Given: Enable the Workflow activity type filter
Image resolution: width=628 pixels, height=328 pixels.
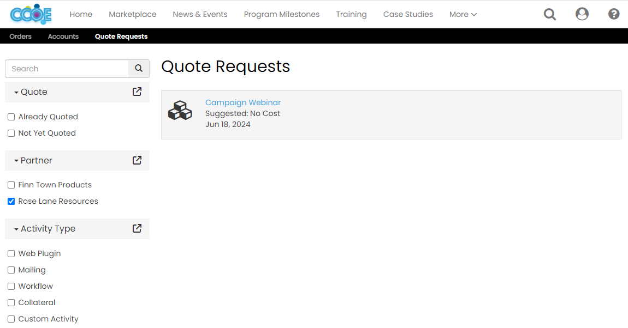Looking at the screenshot, I should (x=11, y=286).
